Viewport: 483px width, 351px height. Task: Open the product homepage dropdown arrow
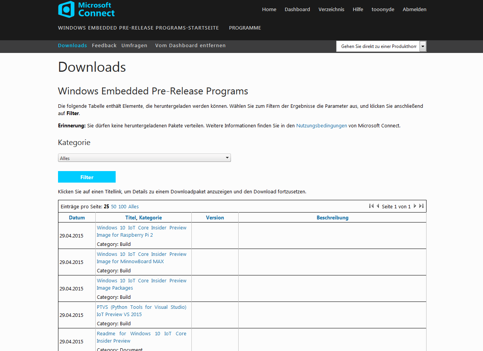point(423,46)
